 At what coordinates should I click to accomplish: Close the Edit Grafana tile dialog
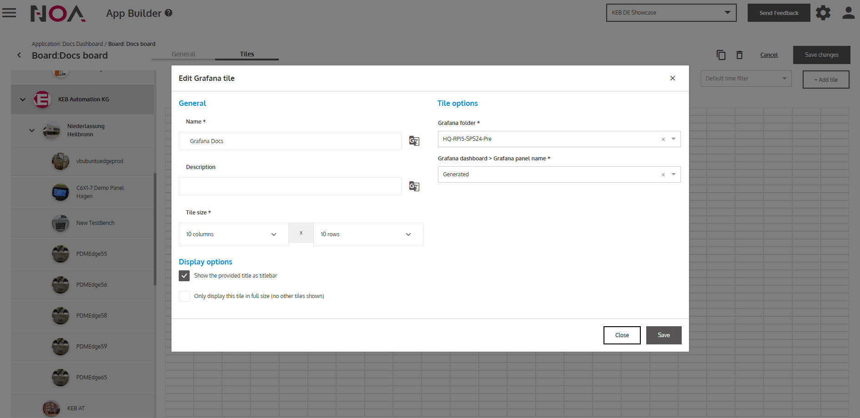(x=672, y=78)
